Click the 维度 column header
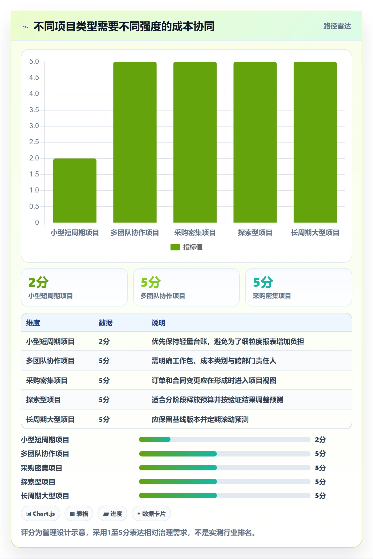Viewport: 373px width, 559px height. [33, 323]
